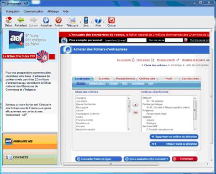
Task: Click the Précédent back arrow
Action: tap(21, 22)
